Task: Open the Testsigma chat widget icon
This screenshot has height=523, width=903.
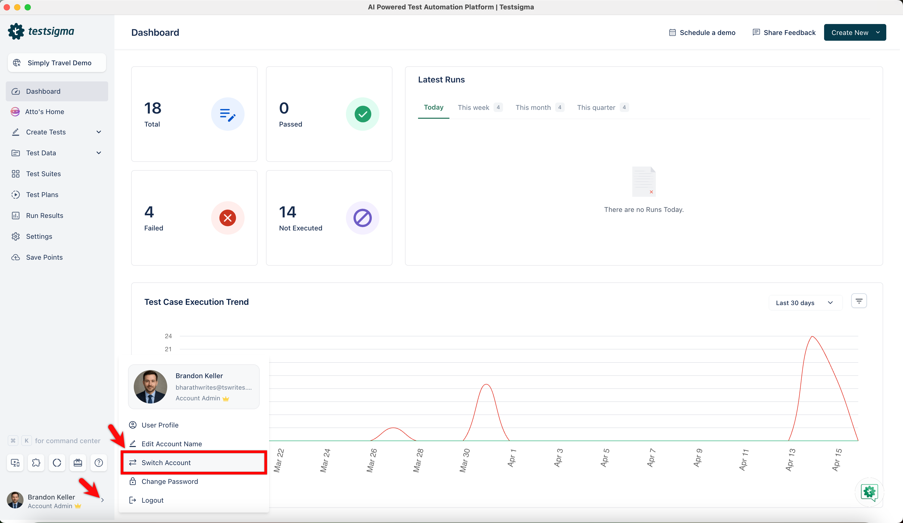Action: tap(869, 492)
